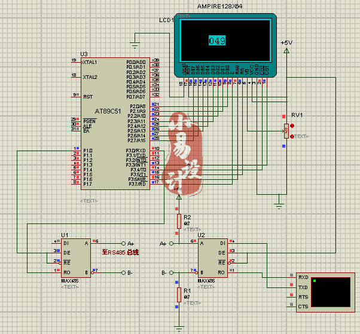This screenshot has width=360, height=334.
Task: Click the P2.7/A15 pin label
Action: pos(136,140)
